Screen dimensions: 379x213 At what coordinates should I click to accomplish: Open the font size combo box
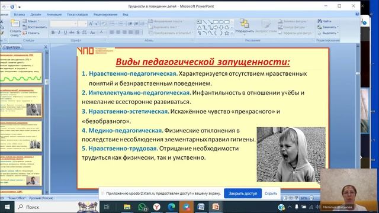click(x=82, y=24)
